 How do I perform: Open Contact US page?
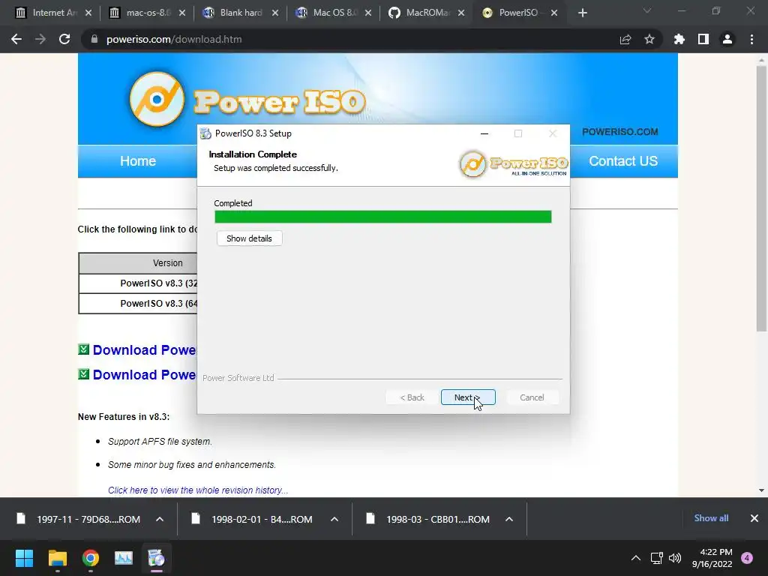click(x=623, y=161)
